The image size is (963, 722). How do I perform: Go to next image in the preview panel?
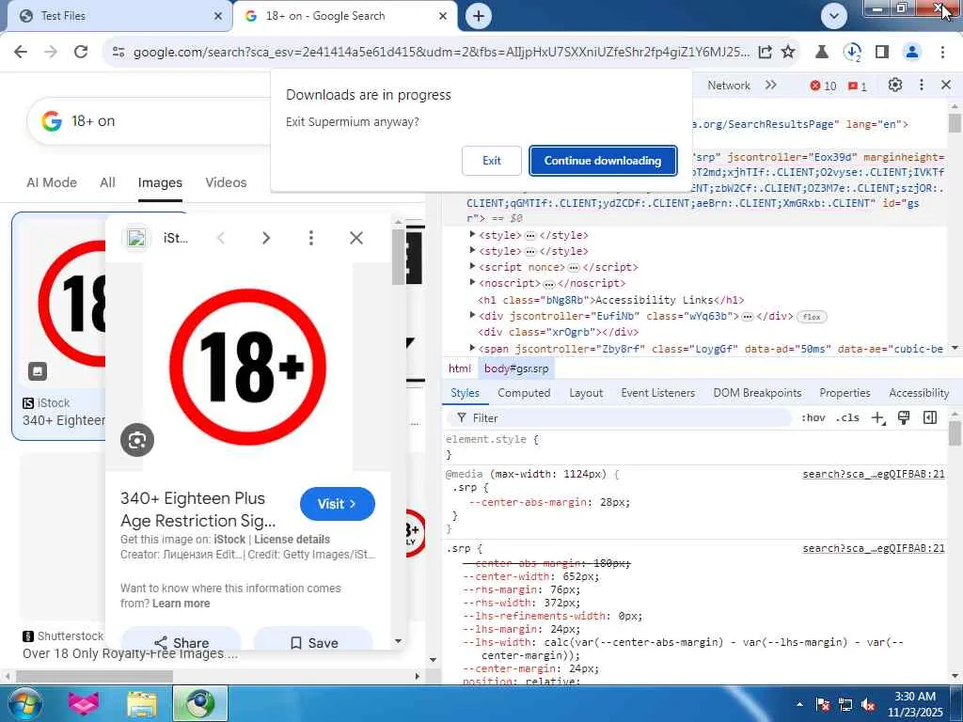coord(266,238)
